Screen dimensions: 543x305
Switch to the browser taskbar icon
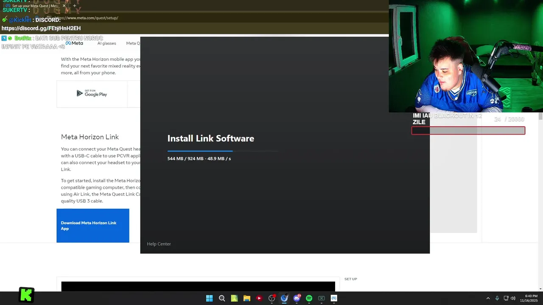pyautogui.click(x=284, y=298)
